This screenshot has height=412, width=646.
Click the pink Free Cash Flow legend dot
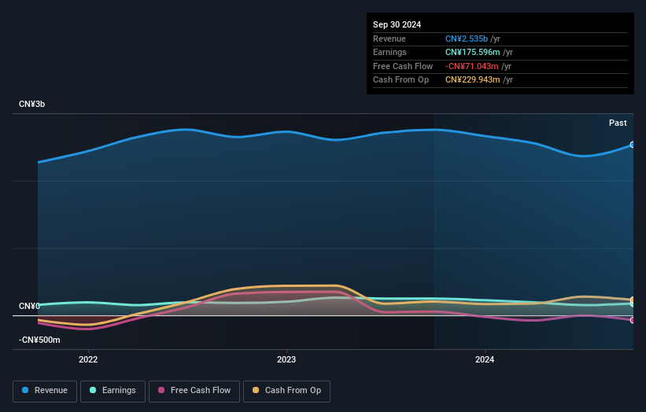click(161, 390)
